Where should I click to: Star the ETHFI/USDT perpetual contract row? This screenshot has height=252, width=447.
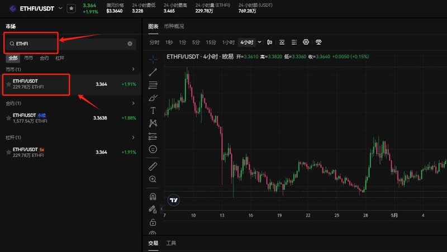(x=8, y=118)
